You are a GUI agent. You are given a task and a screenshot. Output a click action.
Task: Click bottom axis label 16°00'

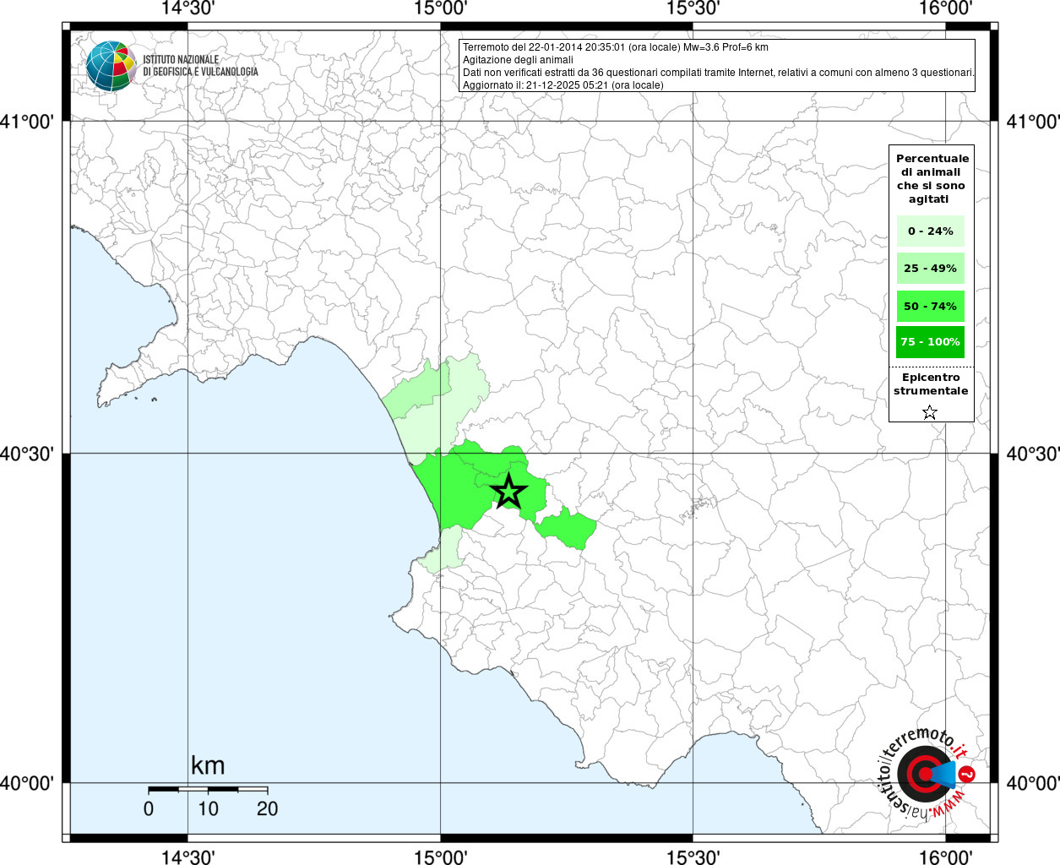(x=946, y=857)
